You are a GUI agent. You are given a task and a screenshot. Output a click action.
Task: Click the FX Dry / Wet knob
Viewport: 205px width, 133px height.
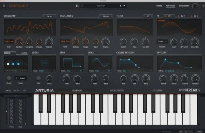195,42
